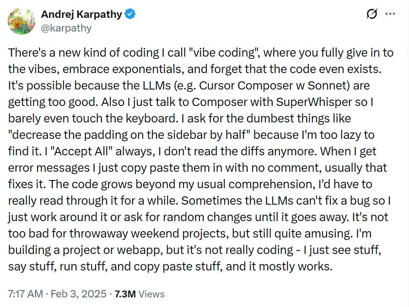Open the @karpathy handle link

(66, 28)
